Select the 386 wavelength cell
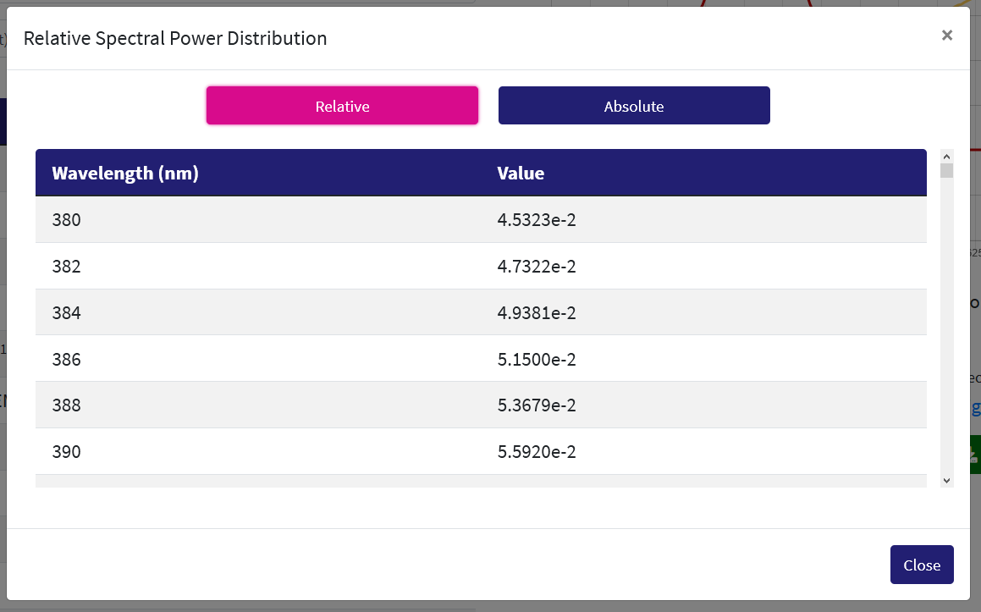981x612 pixels. pyautogui.click(x=67, y=360)
